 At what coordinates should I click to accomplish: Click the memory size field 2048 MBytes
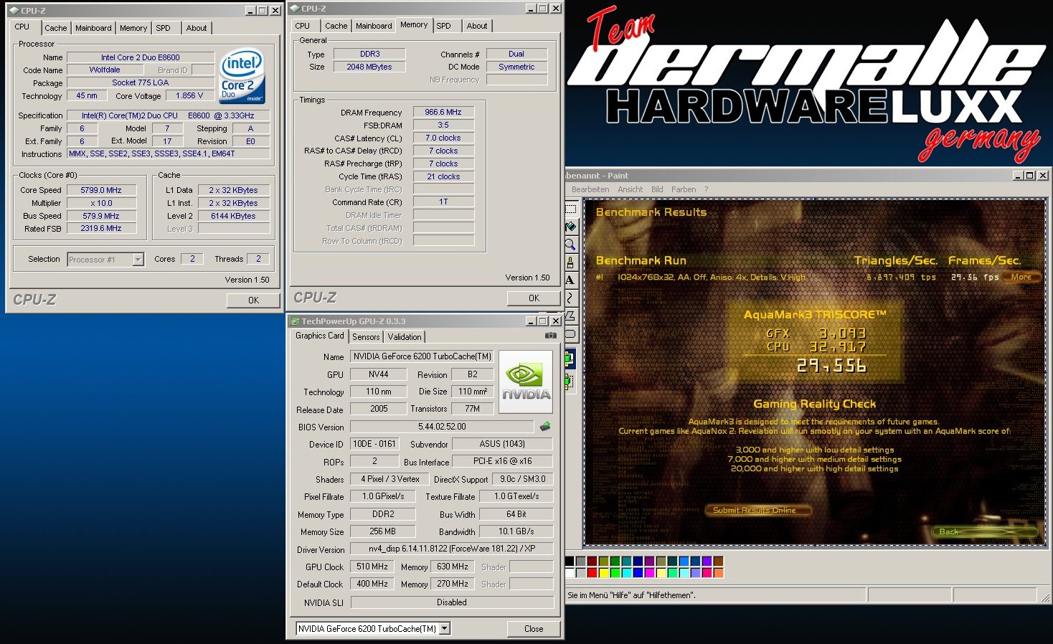click(x=369, y=67)
